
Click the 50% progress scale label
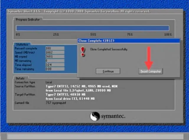[x=93, y=35]
